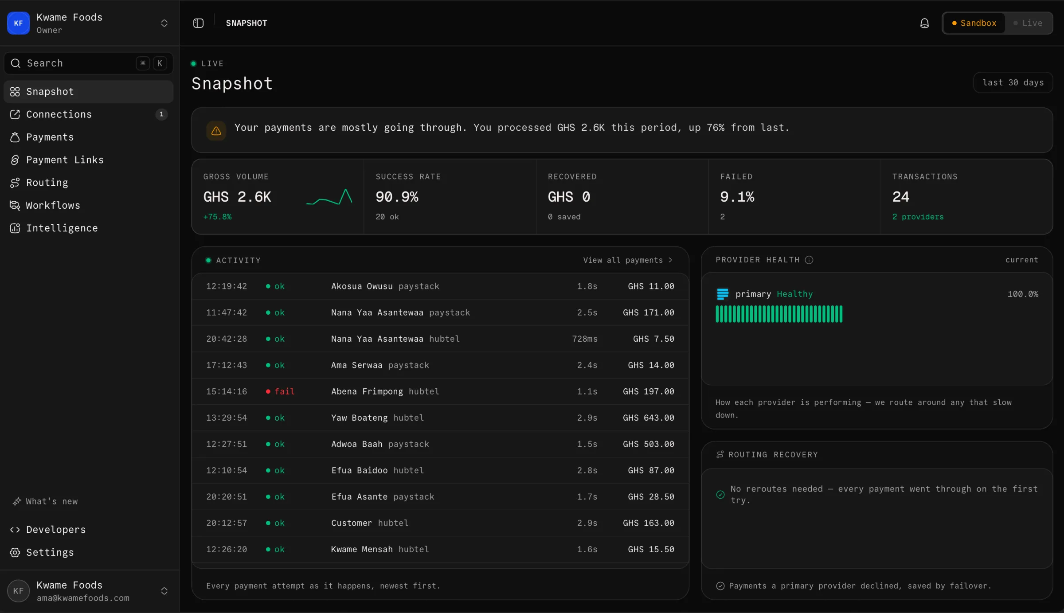The image size is (1064, 613).
Task: Go to Payments page
Action: pos(88,137)
